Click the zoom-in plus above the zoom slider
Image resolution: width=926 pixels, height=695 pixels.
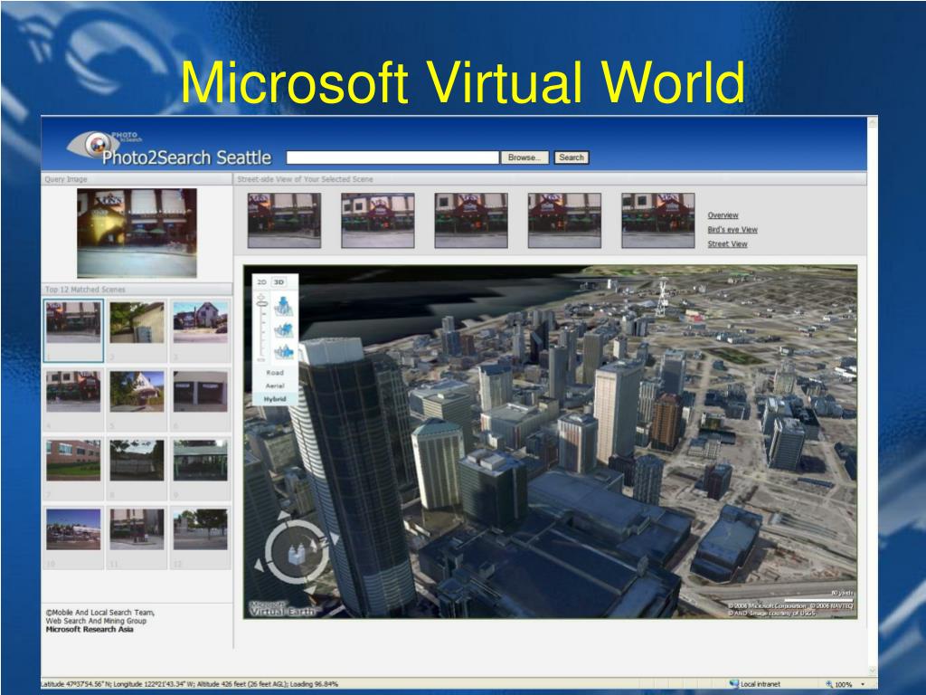261,296
